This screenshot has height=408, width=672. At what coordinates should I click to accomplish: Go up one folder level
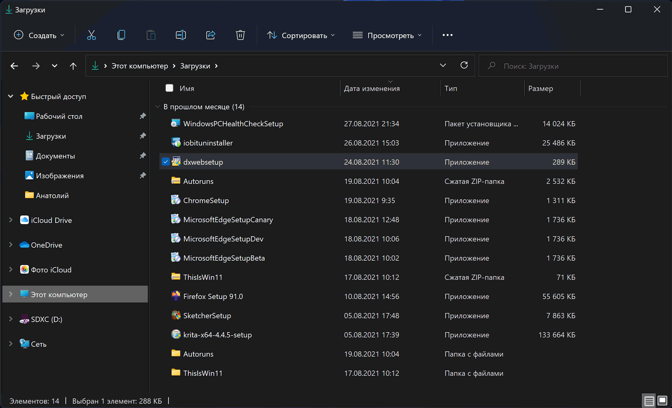(73, 66)
